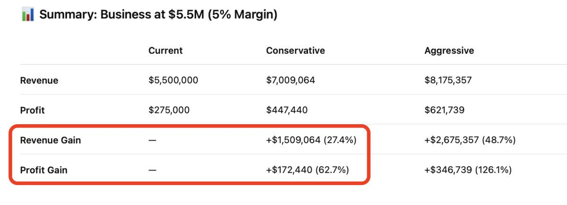
Task: Click the bar chart emoji icon
Action: tap(28, 15)
